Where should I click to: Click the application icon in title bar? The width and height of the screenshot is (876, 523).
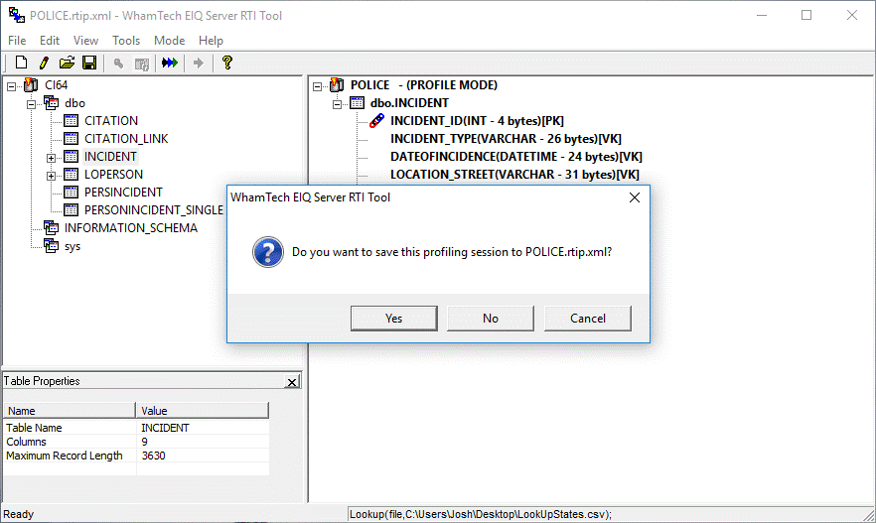(16, 15)
